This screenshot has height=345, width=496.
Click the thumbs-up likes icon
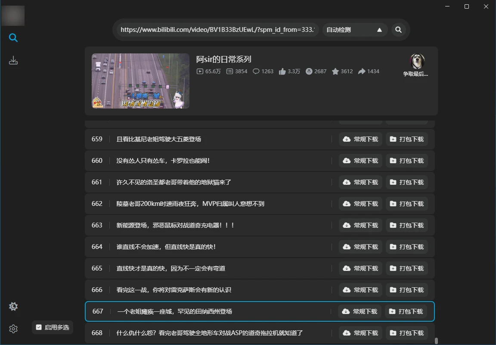point(282,71)
